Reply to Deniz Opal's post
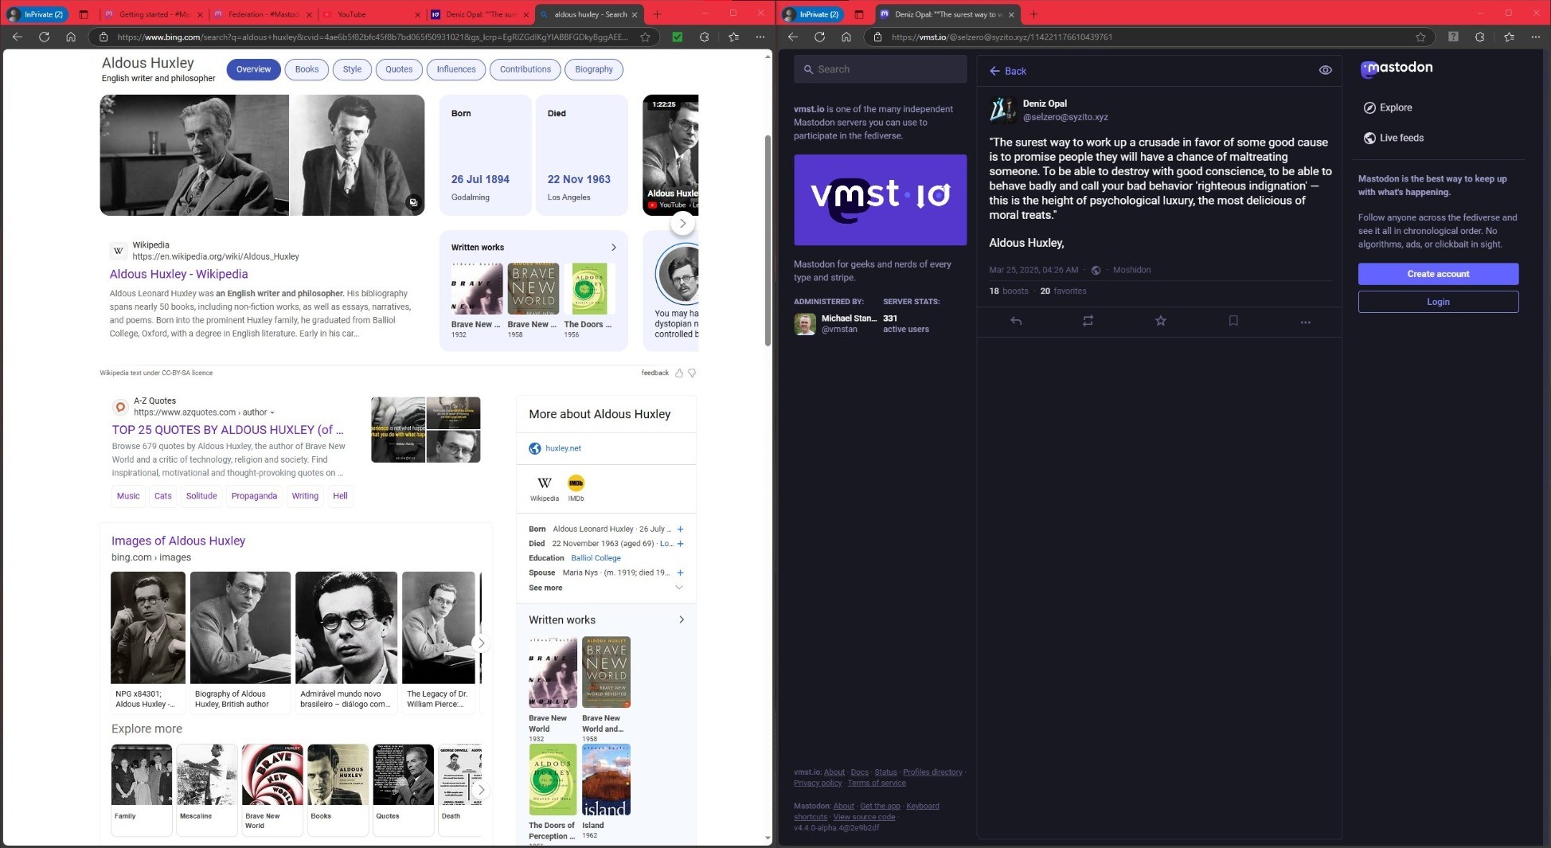Screen dimensions: 1551x848 click(x=1016, y=321)
